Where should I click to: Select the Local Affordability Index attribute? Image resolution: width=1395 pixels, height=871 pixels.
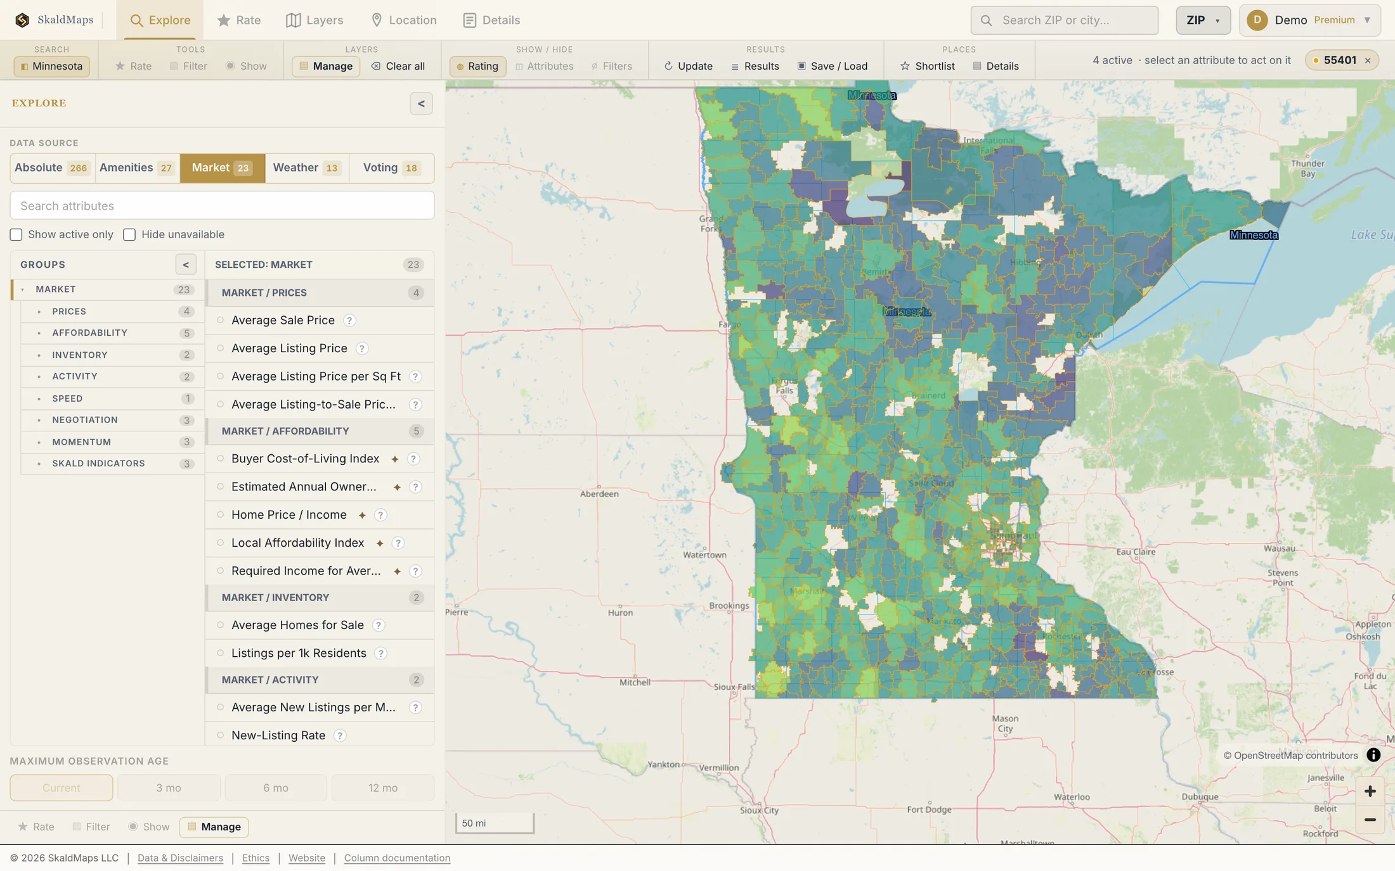coord(320,543)
